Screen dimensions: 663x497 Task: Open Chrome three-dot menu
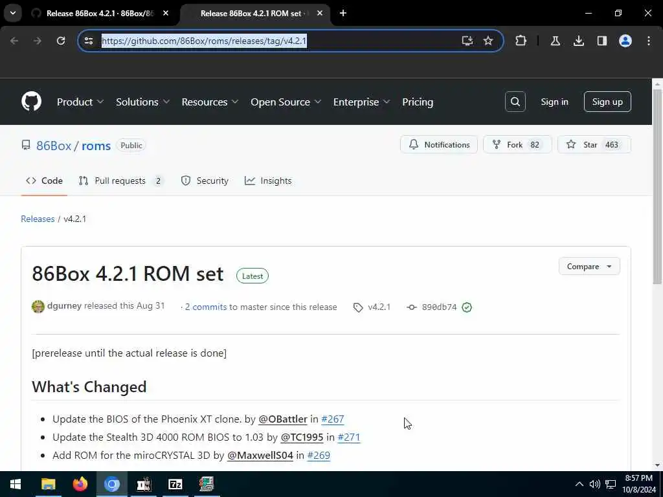coord(649,41)
